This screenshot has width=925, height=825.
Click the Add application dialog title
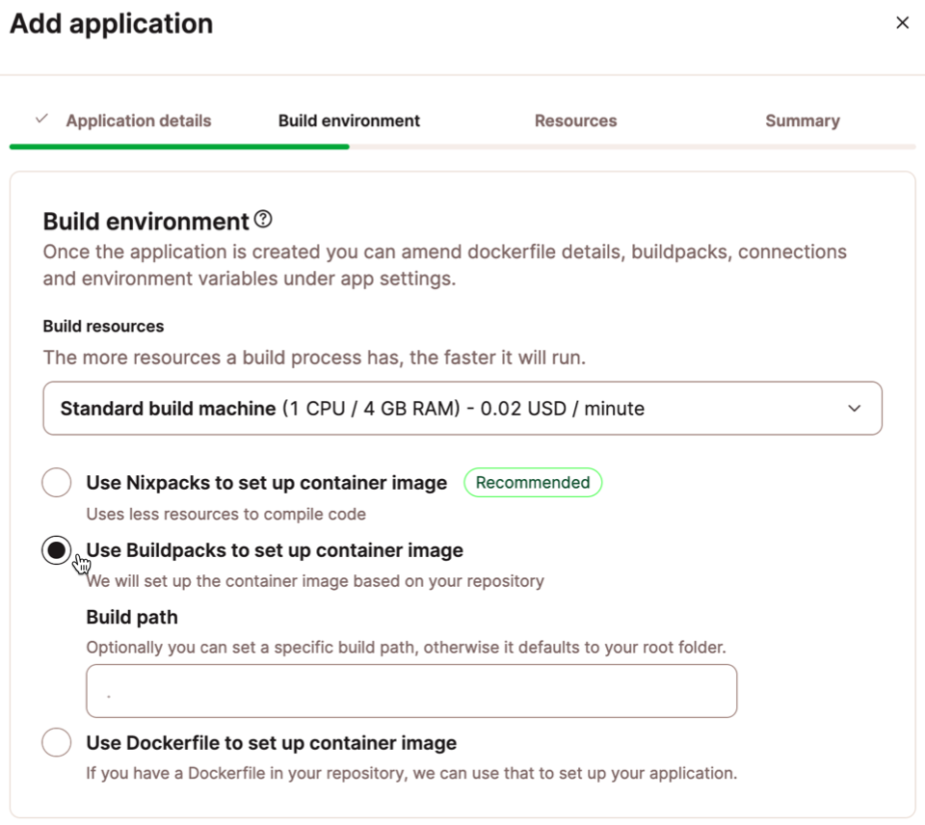click(110, 23)
